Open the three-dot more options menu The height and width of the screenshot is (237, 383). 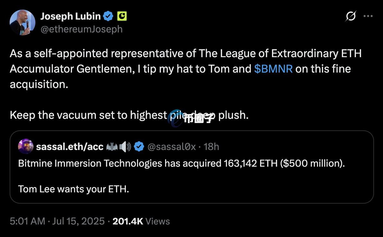tap(368, 16)
